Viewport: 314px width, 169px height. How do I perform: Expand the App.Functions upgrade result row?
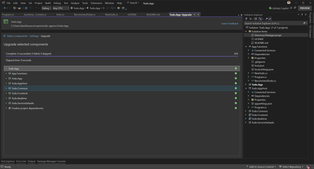coord(6,73)
